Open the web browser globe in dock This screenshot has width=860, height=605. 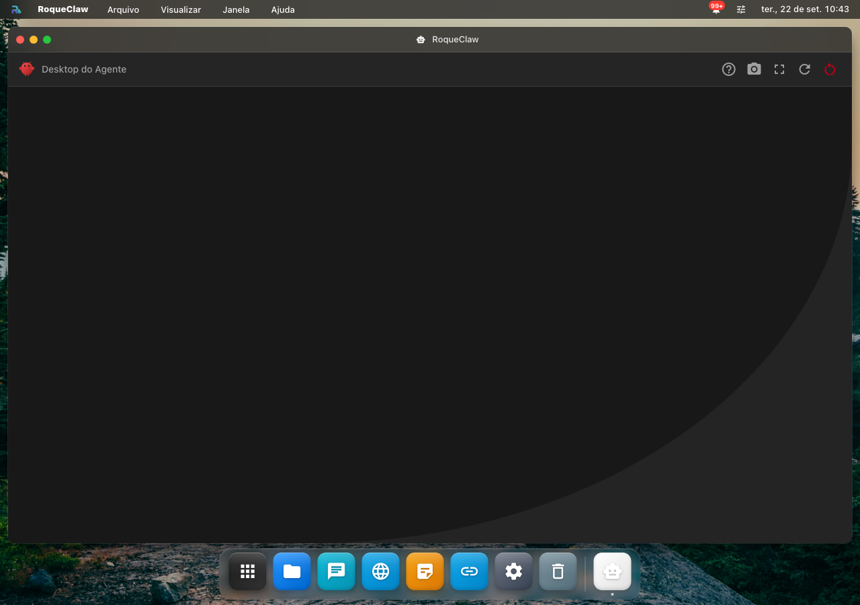tap(381, 571)
